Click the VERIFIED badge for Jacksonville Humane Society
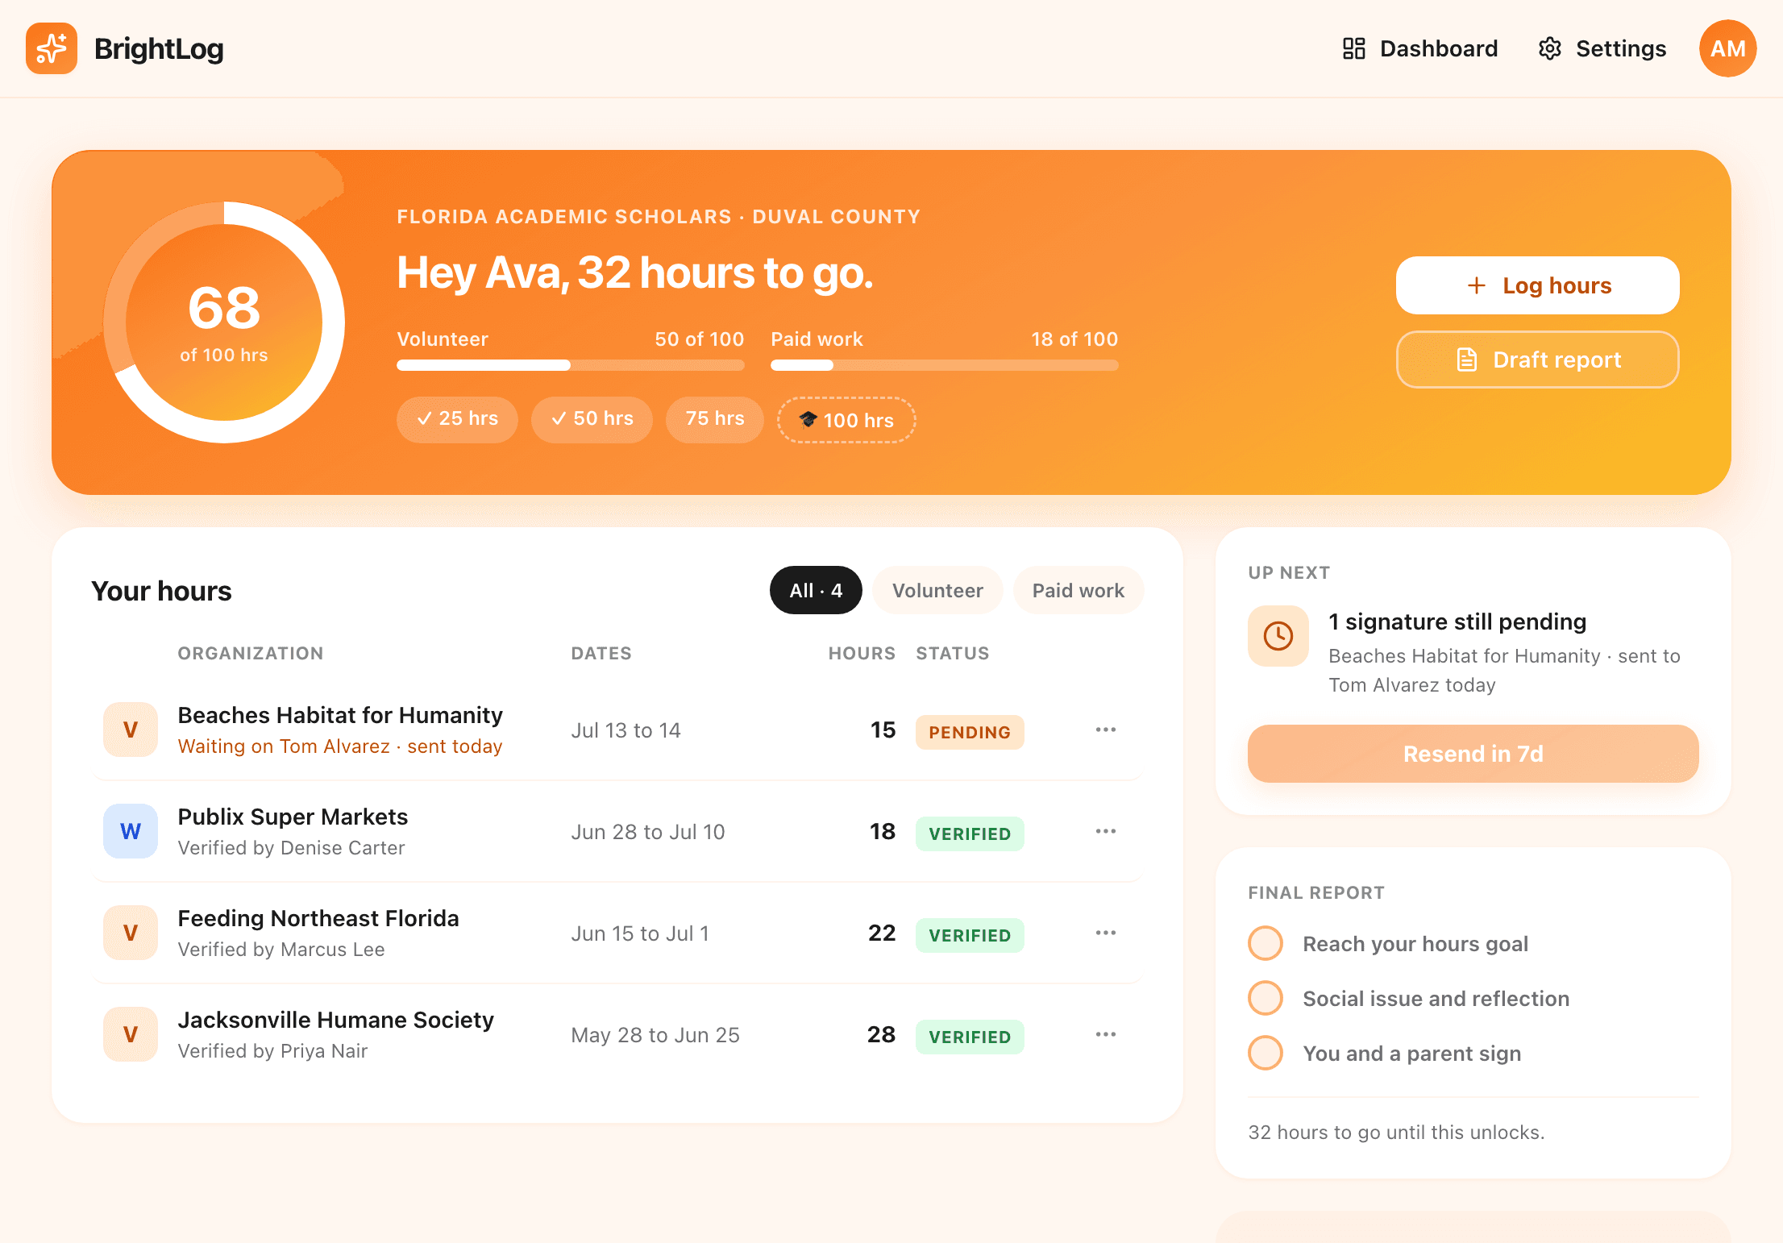1783x1243 pixels. tap(970, 1037)
